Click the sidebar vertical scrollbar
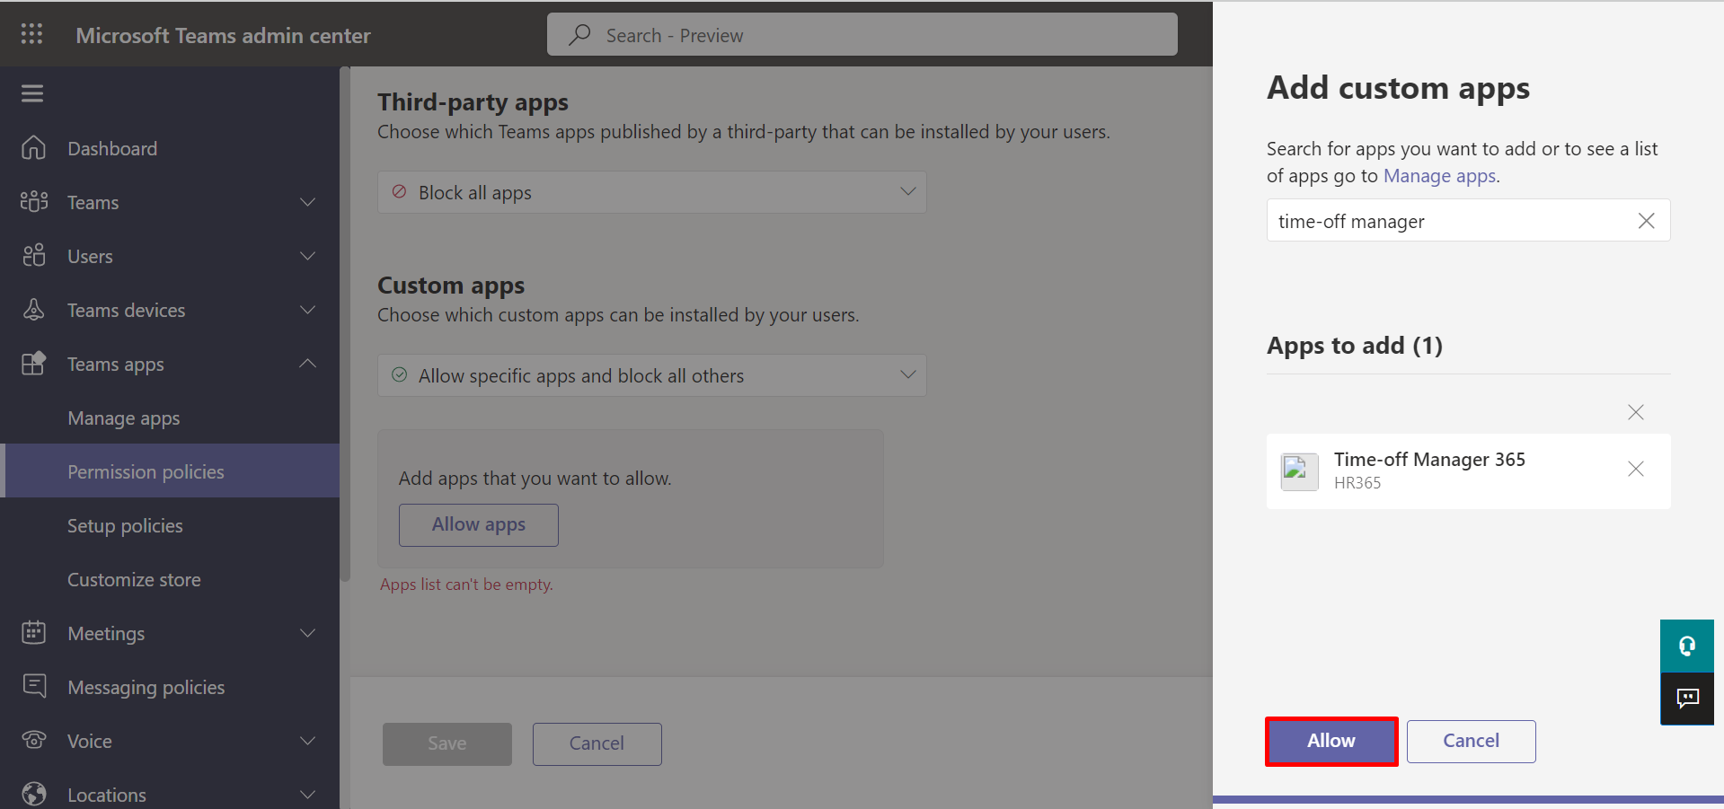This screenshot has height=809, width=1724. pyautogui.click(x=344, y=323)
